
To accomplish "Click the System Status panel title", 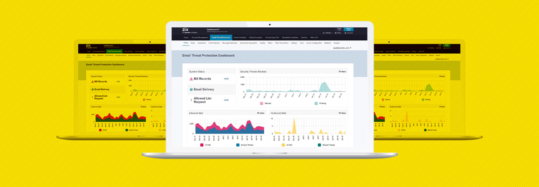I will (197, 71).
